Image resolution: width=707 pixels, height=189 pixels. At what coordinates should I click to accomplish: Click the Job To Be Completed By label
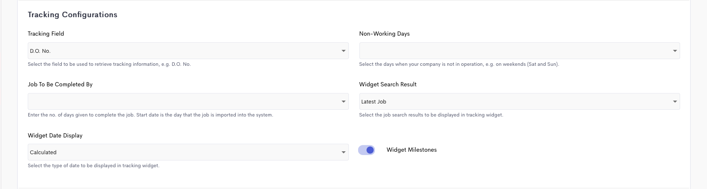(x=60, y=84)
